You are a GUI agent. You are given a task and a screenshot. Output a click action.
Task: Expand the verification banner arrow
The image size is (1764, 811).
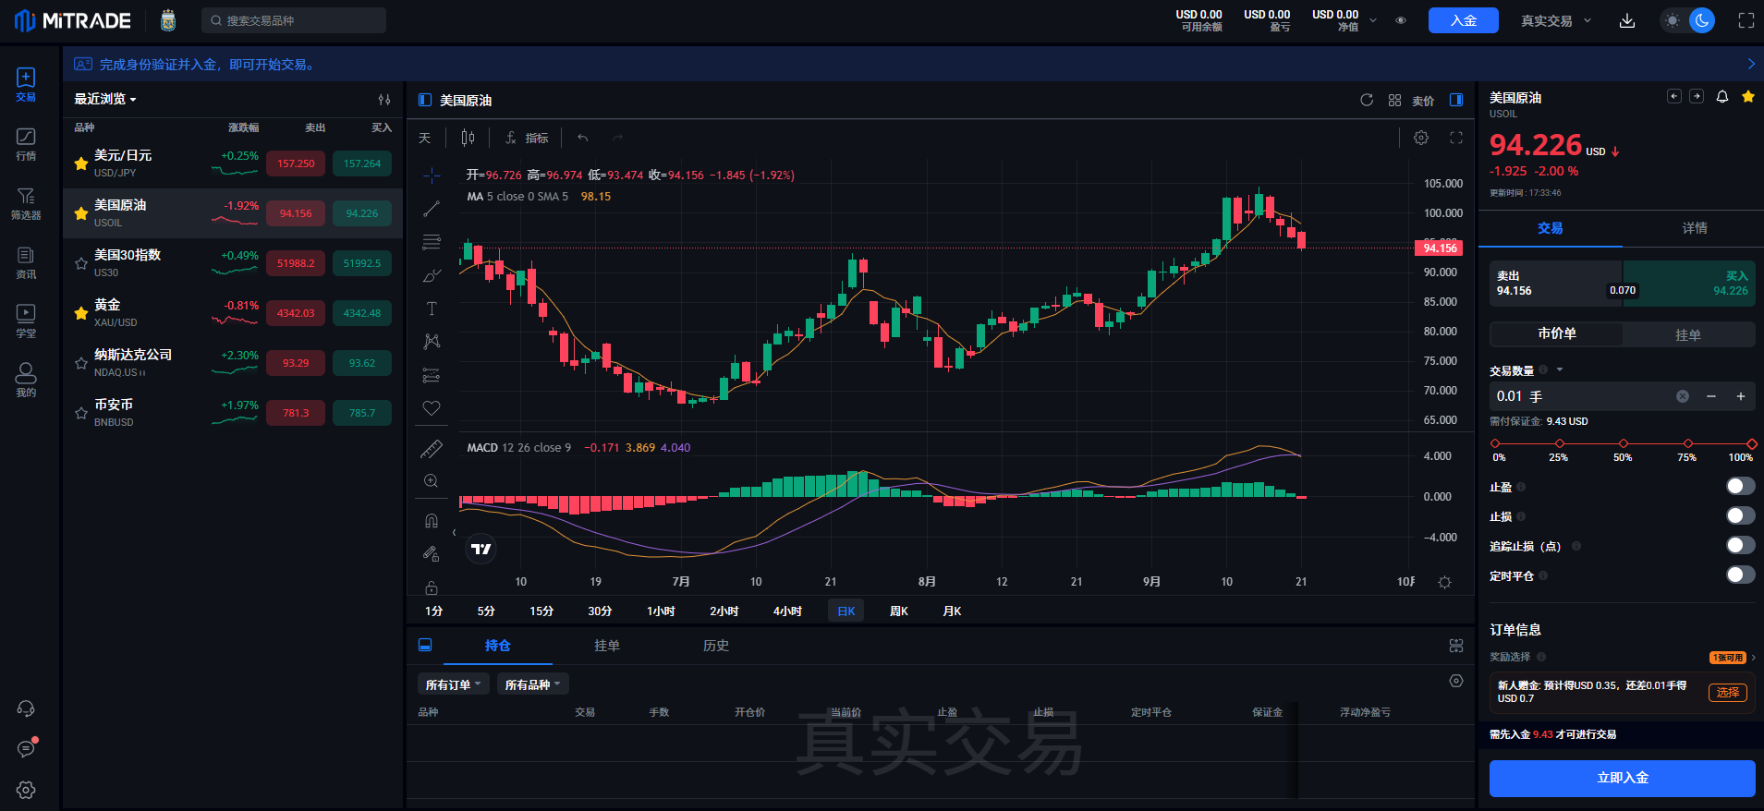(x=1750, y=64)
